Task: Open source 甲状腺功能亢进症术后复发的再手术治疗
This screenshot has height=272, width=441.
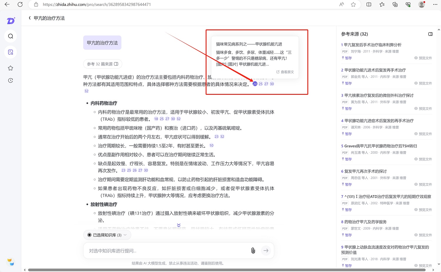Action: point(379,121)
